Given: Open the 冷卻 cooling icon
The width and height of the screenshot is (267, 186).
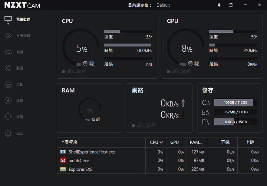Looking at the screenshot, I should coord(8,84).
